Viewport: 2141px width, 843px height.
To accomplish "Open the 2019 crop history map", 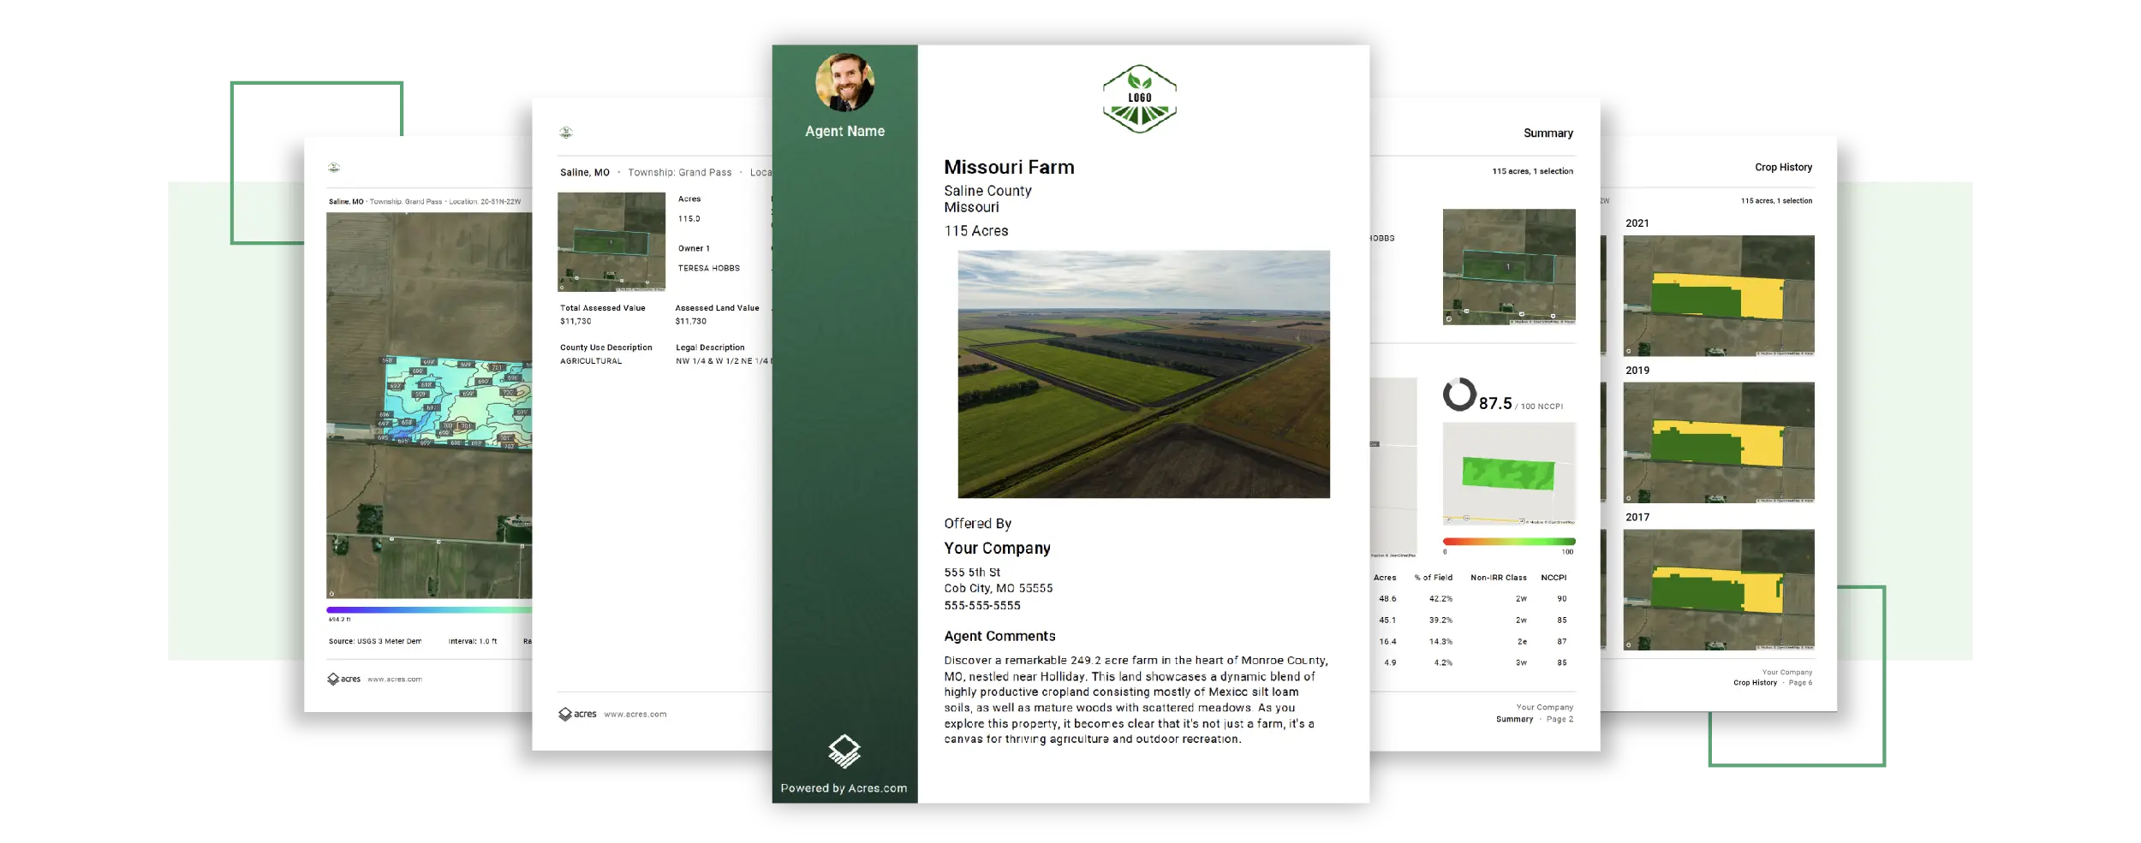I will click(1718, 442).
